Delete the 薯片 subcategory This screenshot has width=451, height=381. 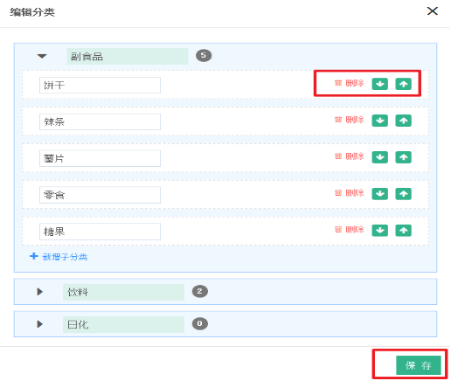click(349, 156)
